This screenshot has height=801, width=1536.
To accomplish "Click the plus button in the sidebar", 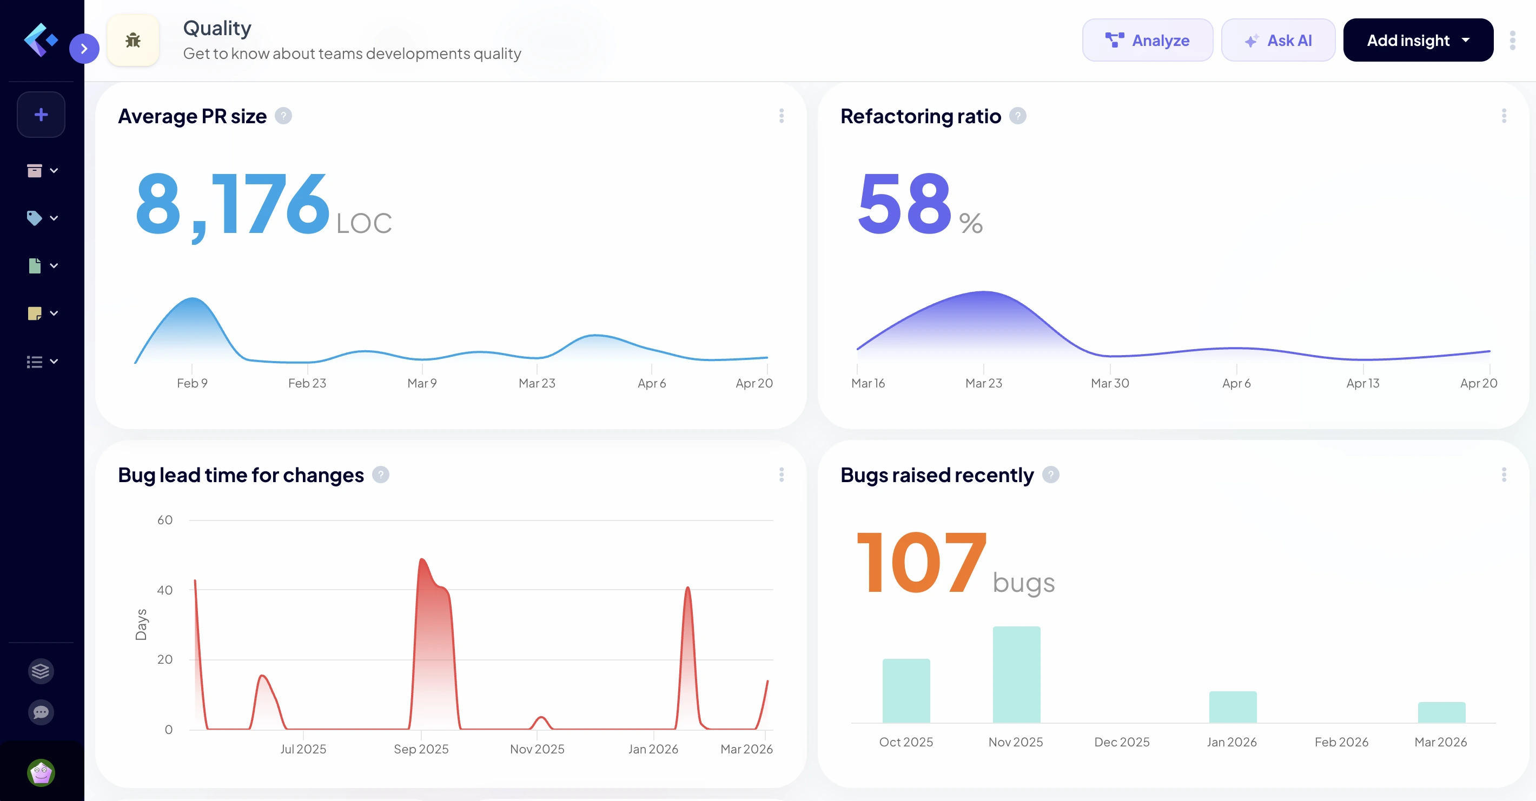I will pos(41,115).
